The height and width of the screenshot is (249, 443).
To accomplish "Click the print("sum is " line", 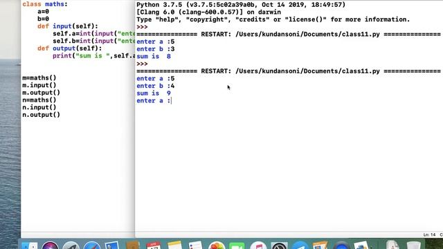I will 93,55.
